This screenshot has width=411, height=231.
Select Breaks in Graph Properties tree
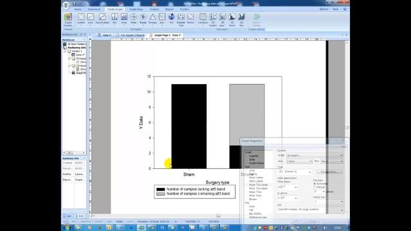[252, 199]
